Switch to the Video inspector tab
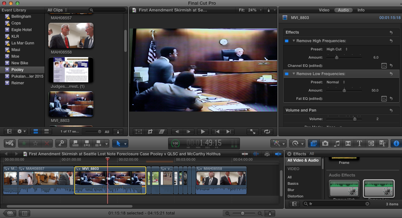This screenshot has width=402, height=218. (324, 10)
